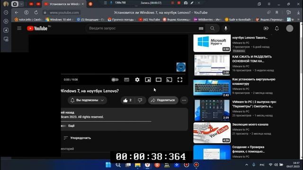The image size is (303, 170).
Task: Open the Create video icon
Action: 266,28
